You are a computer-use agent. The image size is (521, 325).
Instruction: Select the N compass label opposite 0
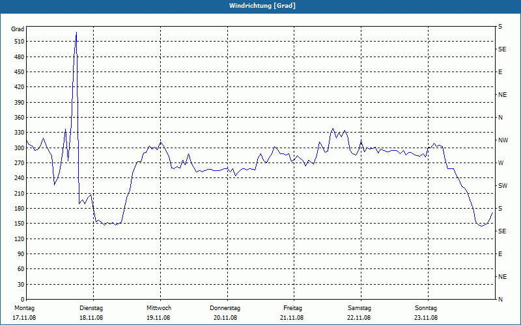click(500, 300)
